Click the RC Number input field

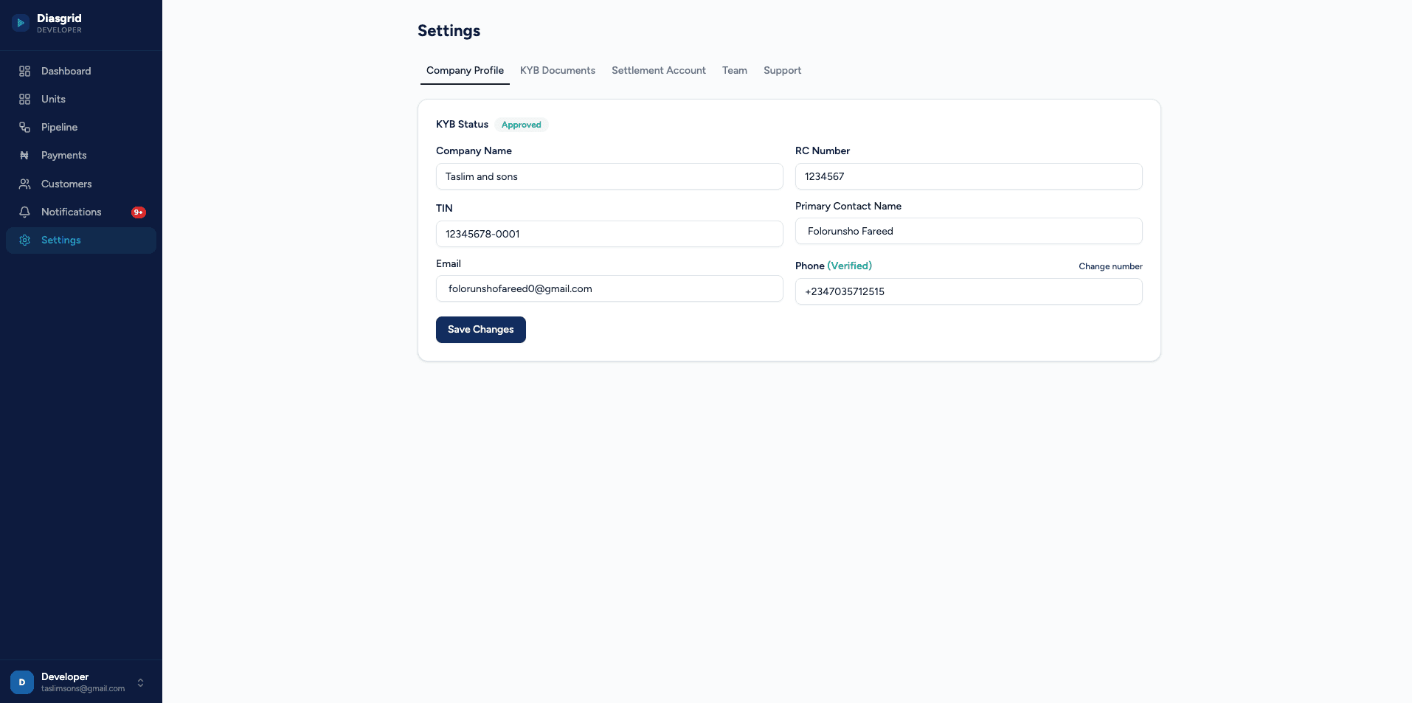tap(969, 176)
